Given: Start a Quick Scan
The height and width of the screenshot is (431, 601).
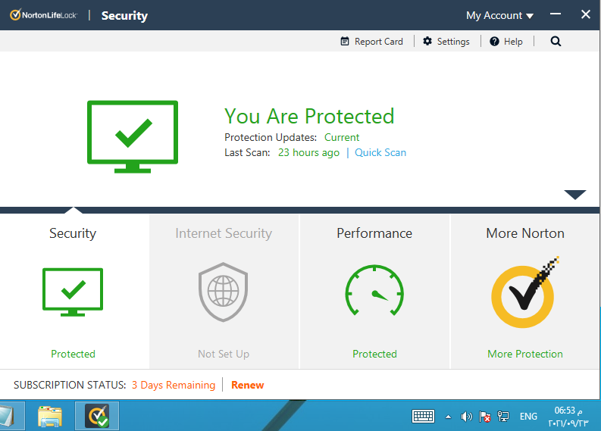Looking at the screenshot, I should [380, 152].
